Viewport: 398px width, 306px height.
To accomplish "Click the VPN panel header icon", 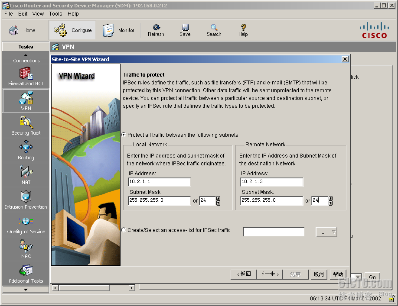I will (x=55, y=47).
